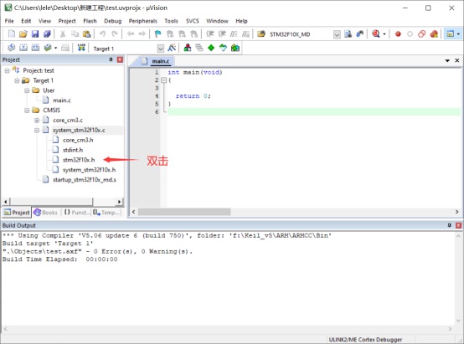The image size is (464, 344).
Task: Click the Save All icon
Action: (47, 33)
